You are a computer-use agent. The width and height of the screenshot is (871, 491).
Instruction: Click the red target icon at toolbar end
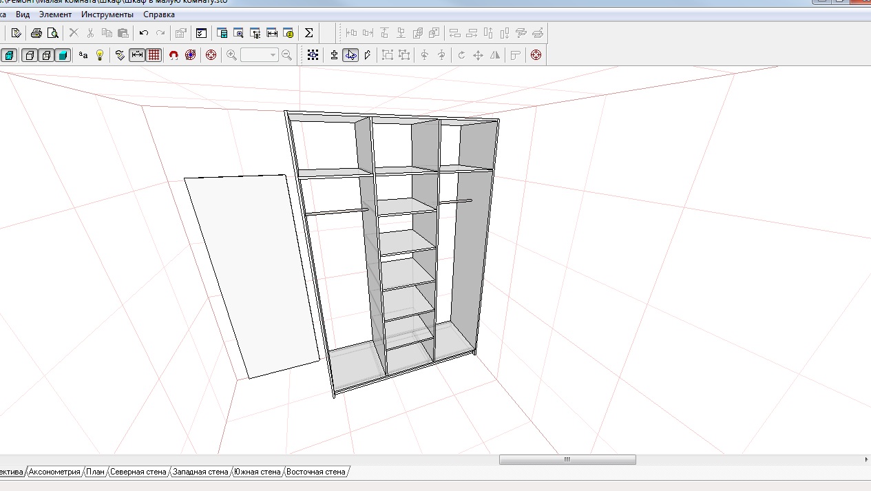coord(536,55)
